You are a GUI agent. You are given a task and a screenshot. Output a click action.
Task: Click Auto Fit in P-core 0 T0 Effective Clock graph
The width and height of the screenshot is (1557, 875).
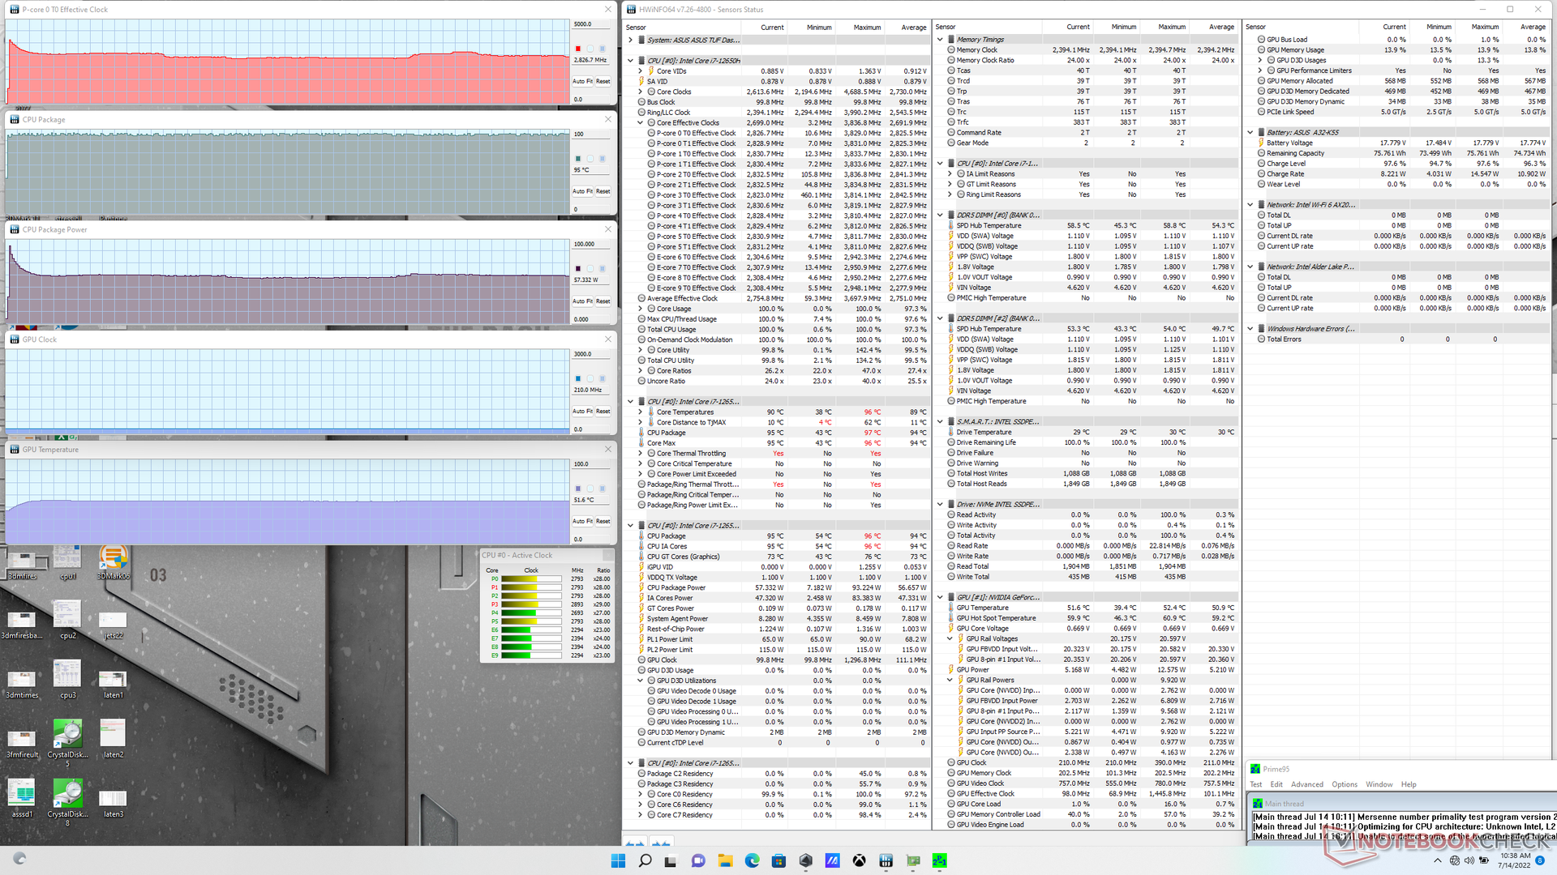(582, 81)
